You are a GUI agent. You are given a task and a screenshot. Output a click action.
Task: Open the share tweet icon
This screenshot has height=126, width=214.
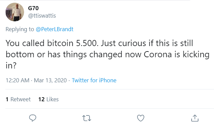(x=195, y=118)
